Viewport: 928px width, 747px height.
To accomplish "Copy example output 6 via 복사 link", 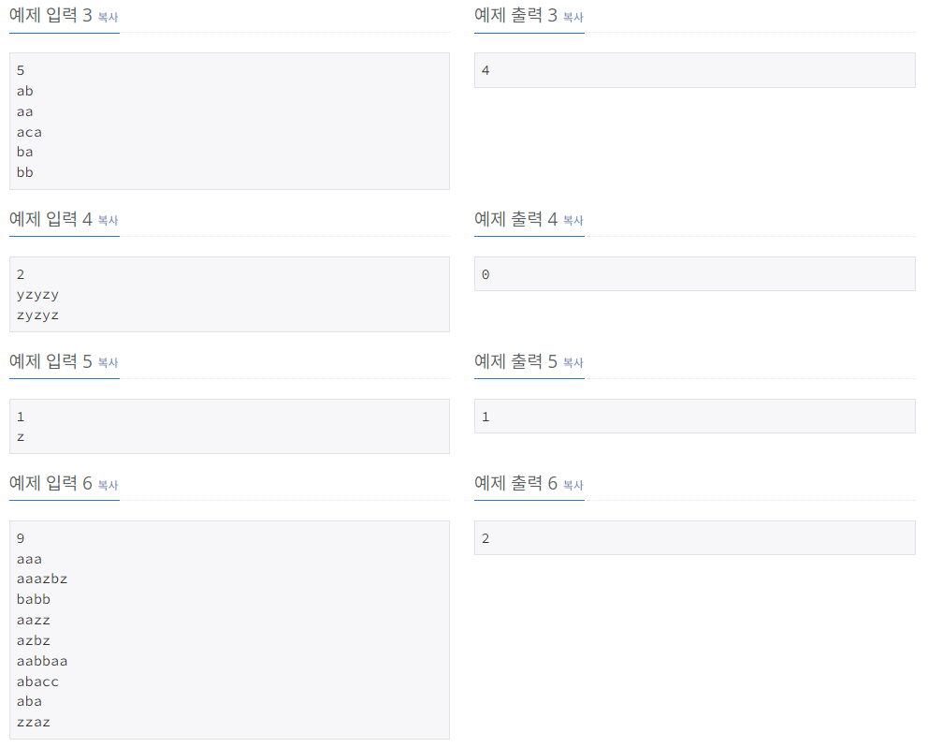I will [x=573, y=485].
